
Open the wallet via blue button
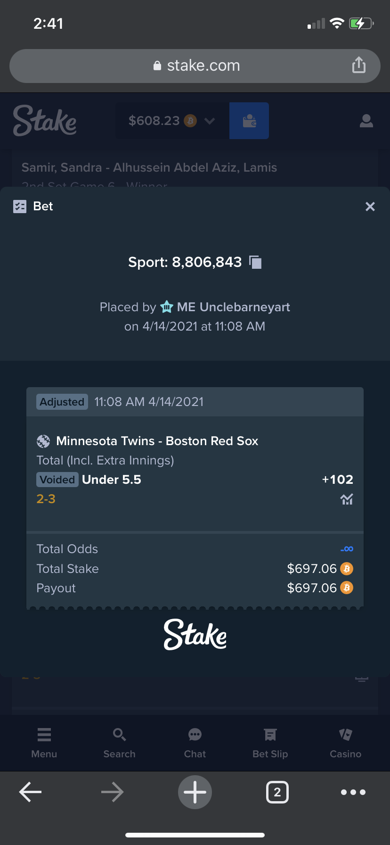click(249, 121)
